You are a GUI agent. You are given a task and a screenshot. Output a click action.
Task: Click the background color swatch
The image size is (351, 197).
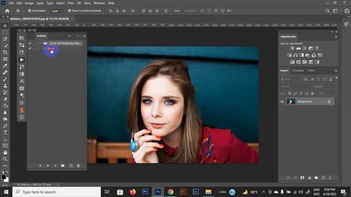coord(7,179)
